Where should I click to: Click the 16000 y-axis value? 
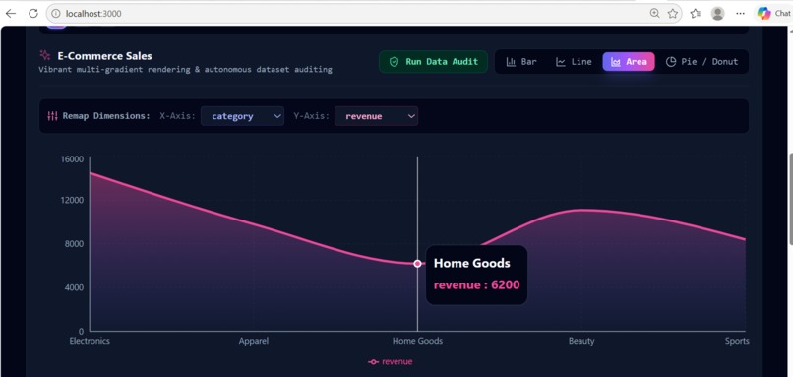[x=72, y=158]
